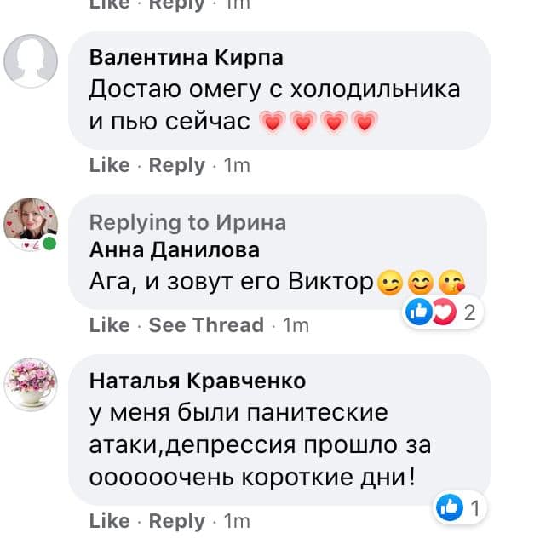Click green online status dot on Анна's avatar
This screenshot has width=540, height=550.
point(49,243)
